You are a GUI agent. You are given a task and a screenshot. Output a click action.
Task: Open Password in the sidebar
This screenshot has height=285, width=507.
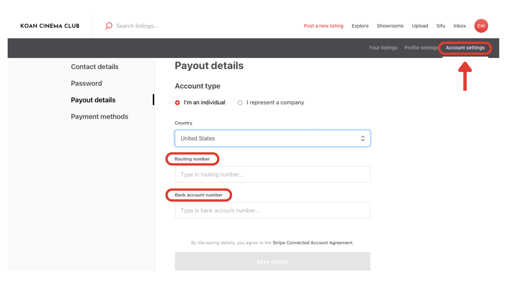(86, 83)
